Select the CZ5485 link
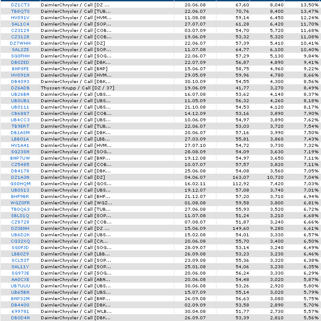The height and width of the screenshot is (321, 321). 20,164
